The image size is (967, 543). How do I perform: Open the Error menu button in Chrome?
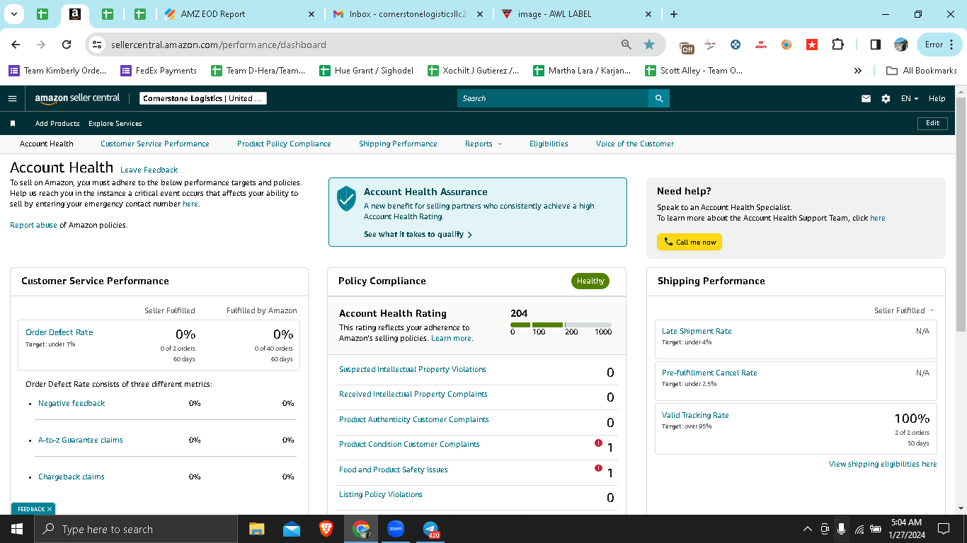pyautogui.click(x=939, y=45)
